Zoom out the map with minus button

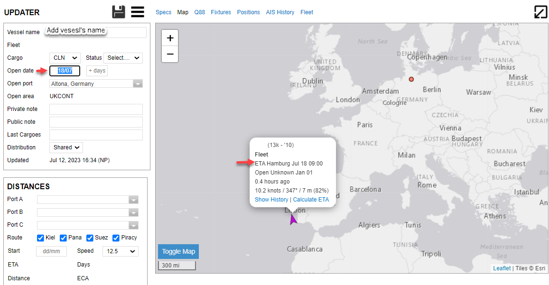170,54
